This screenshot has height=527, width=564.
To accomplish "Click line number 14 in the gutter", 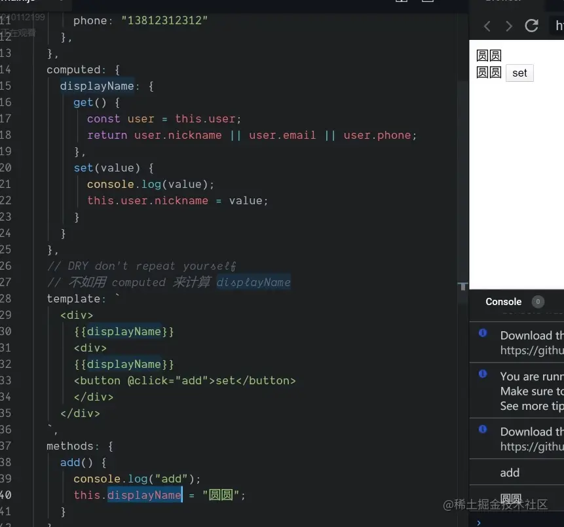I will coord(5,69).
